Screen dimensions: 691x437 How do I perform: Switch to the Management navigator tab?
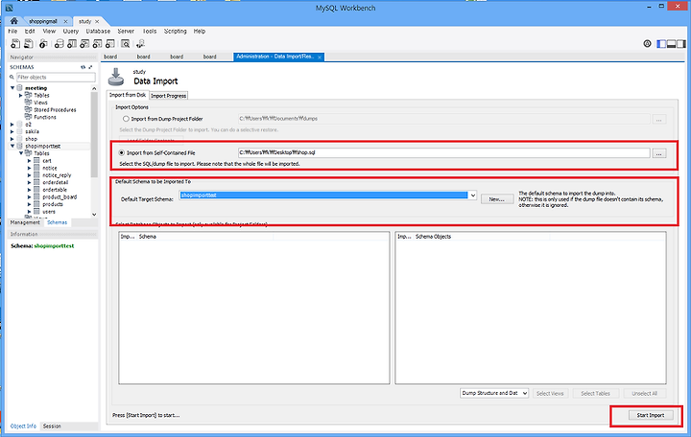(25, 222)
